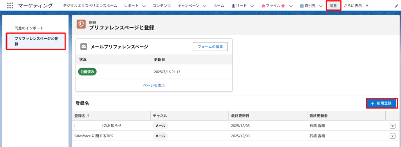
Task: Open the リード tab
Action: pos(239,5)
